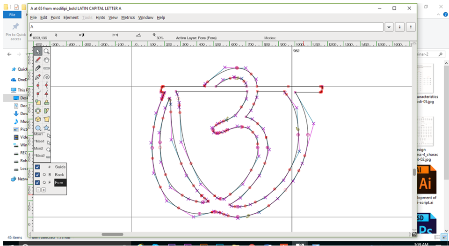Activate the Back layer by name
The image size is (449, 246).
tap(59, 175)
